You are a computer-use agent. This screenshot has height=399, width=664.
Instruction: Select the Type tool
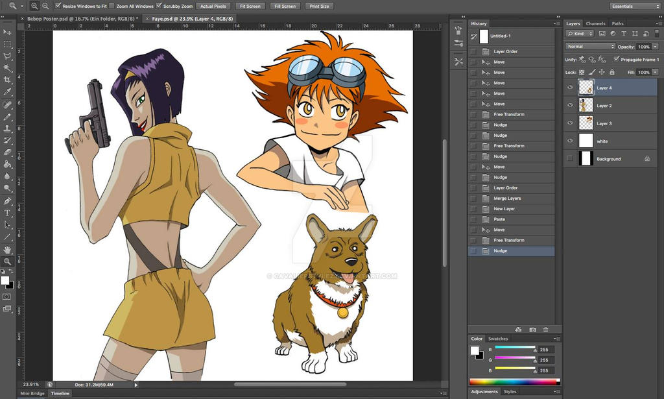coord(7,213)
